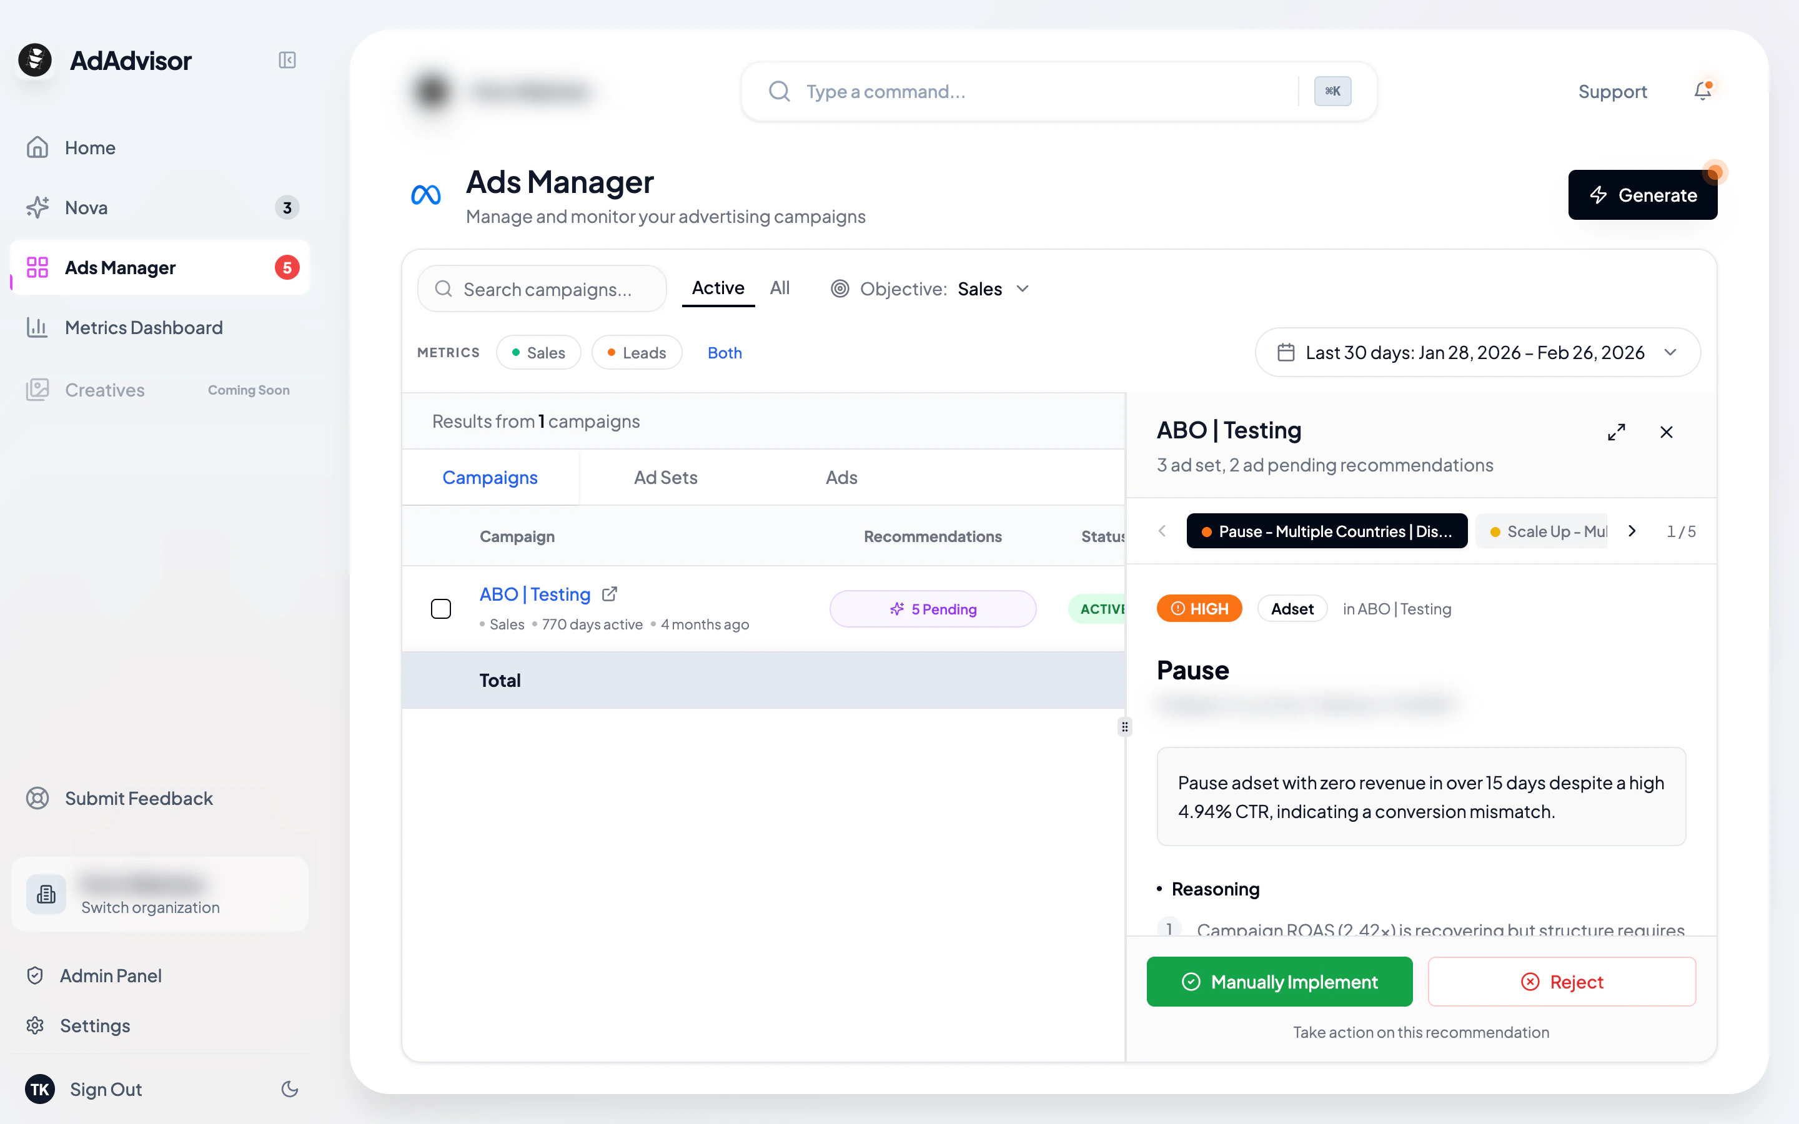Toggle the Leads metrics chip
The image size is (1799, 1124).
(x=637, y=352)
